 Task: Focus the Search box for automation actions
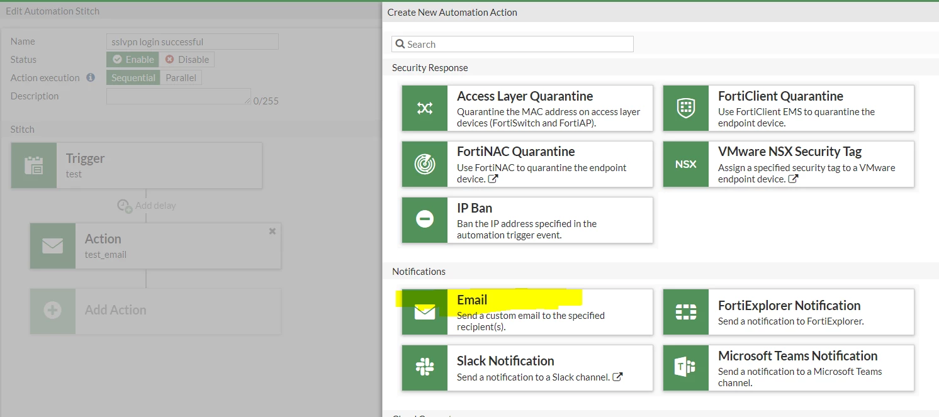[512, 44]
